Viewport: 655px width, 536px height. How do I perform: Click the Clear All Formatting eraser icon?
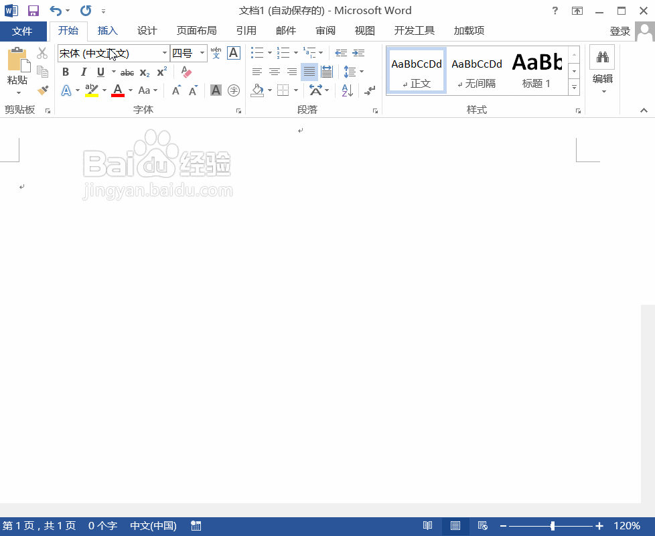pos(186,72)
